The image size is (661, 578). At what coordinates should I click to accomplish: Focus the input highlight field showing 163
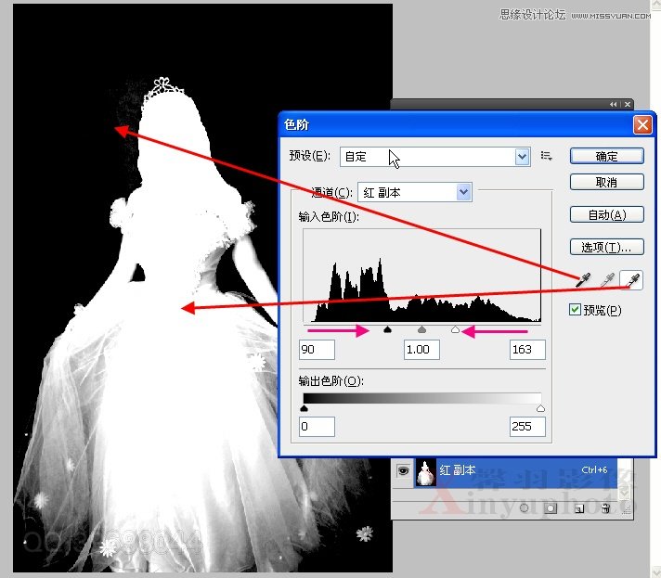(x=527, y=350)
